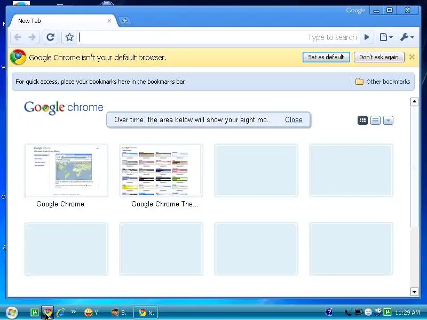
Task: Open the wrench tools menu
Action: pyautogui.click(x=407, y=37)
